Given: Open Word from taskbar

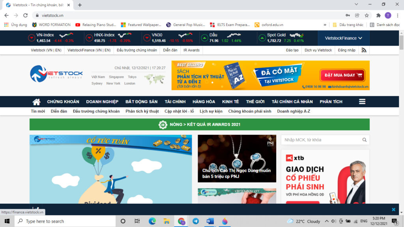Looking at the screenshot, I should pos(210,221).
